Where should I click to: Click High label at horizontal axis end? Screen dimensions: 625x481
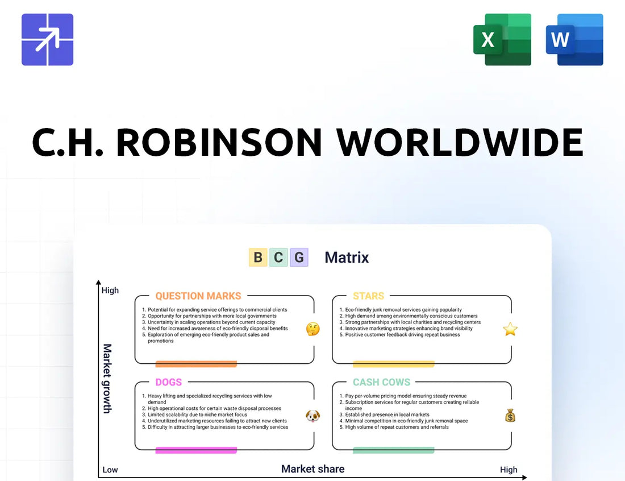509,470
